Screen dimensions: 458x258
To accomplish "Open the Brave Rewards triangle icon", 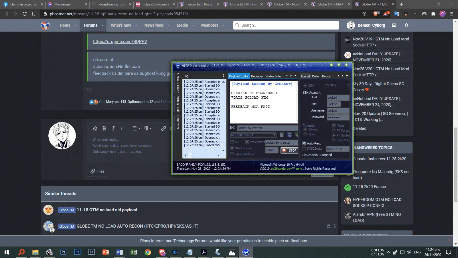I will (x=386, y=13).
